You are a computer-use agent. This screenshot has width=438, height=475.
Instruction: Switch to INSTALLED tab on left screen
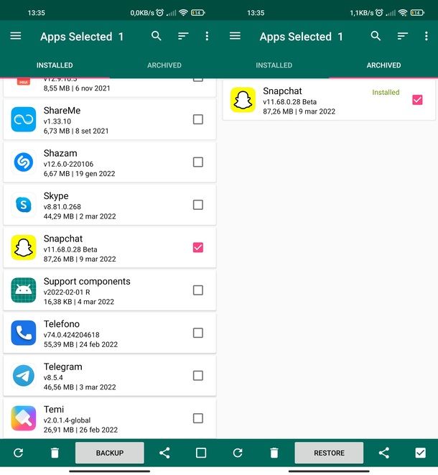(x=55, y=65)
